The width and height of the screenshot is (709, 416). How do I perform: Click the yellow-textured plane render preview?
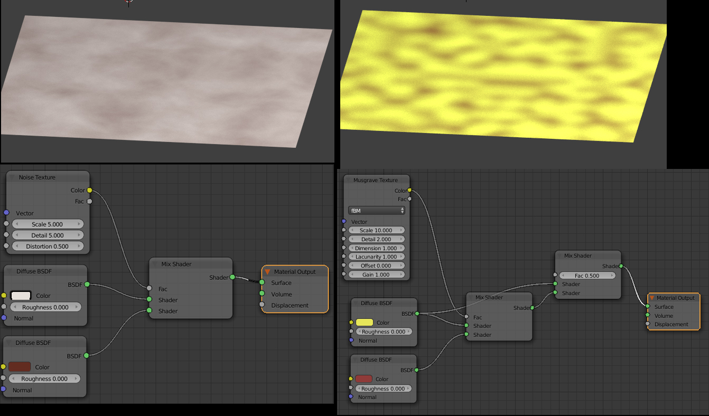503,76
